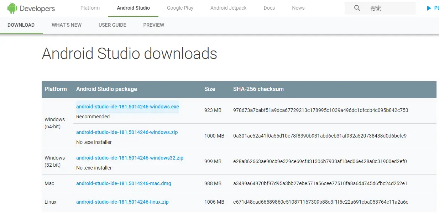Screen dimensions: 439x215
Task: Click the 988 MB size cell
Action: (213, 183)
